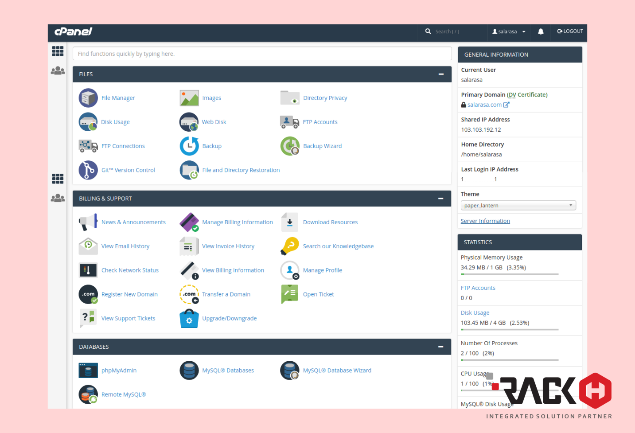Expand the salarasa user menu
Image resolution: width=635 pixels, height=433 pixels.
tap(509, 31)
